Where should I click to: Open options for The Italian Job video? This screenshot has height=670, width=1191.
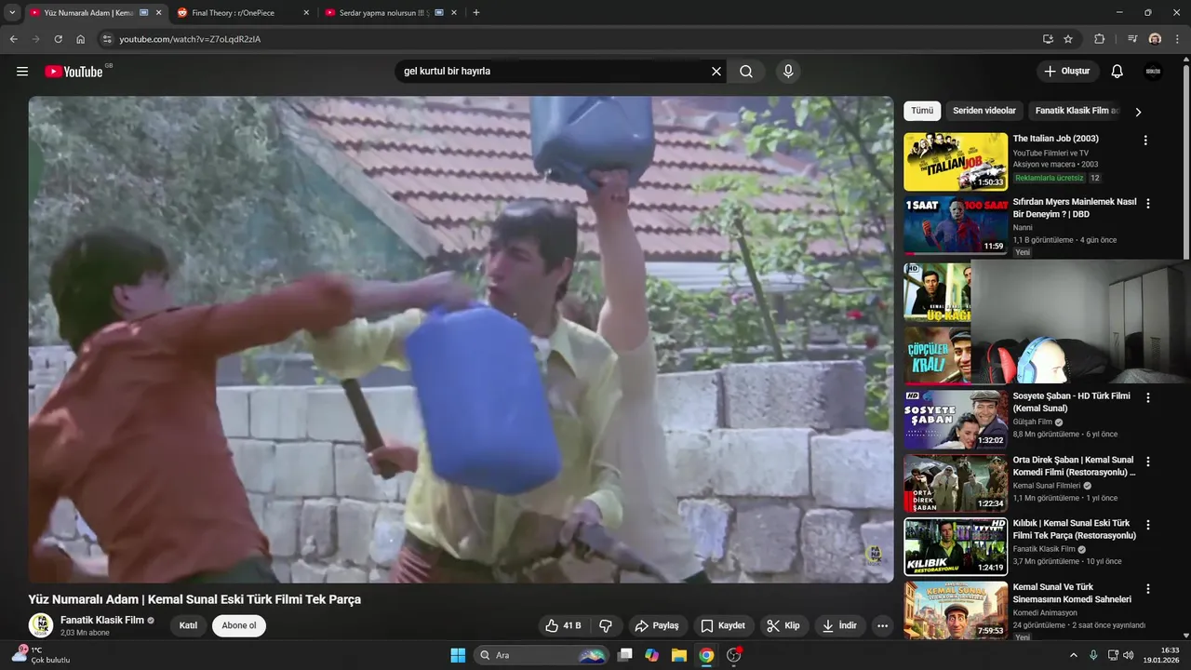click(1145, 141)
